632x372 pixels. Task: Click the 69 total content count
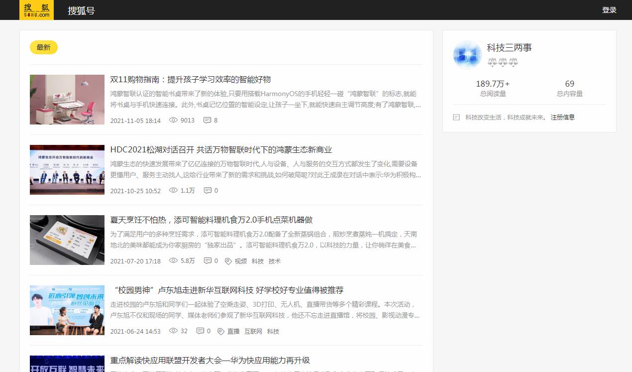[x=570, y=84]
